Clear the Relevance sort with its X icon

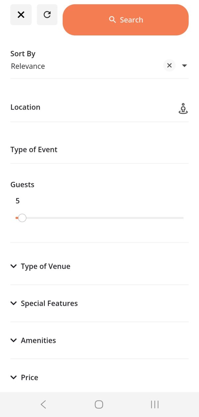pyautogui.click(x=169, y=65)
